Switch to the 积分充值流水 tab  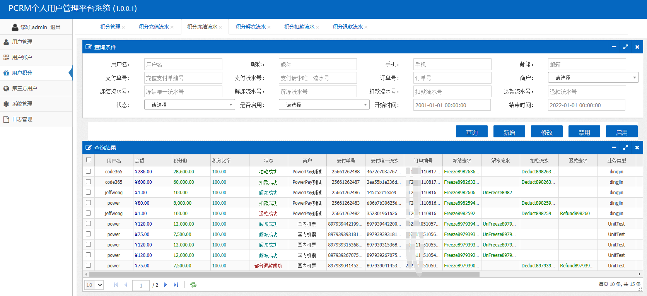(154, 27)
